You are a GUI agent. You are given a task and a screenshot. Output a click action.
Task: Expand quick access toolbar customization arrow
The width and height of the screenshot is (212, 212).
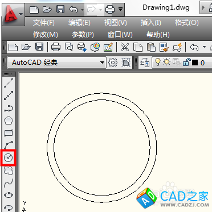[120, 9]
